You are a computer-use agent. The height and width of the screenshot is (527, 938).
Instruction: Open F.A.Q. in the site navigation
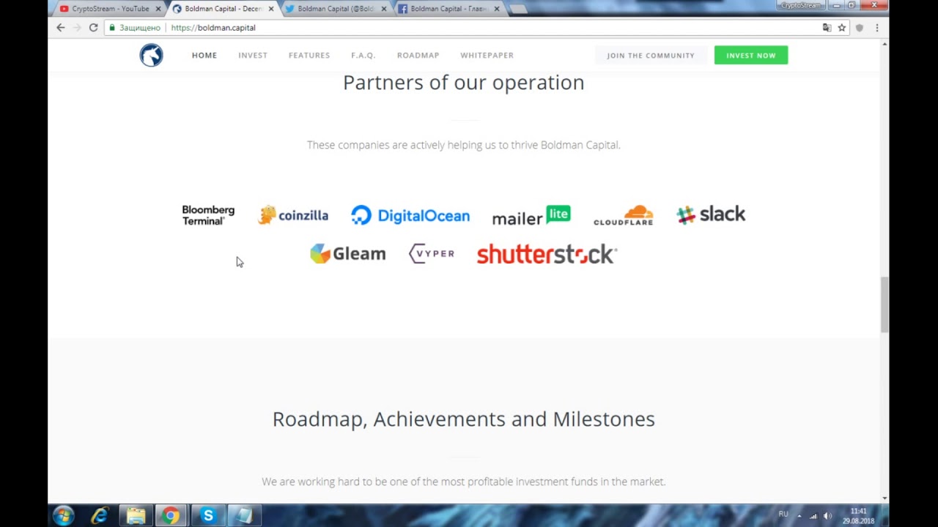tap(363, 55)
